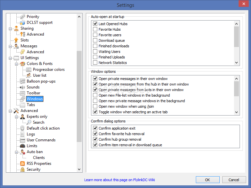Click the Sounds speaker icon

point(23,87)
